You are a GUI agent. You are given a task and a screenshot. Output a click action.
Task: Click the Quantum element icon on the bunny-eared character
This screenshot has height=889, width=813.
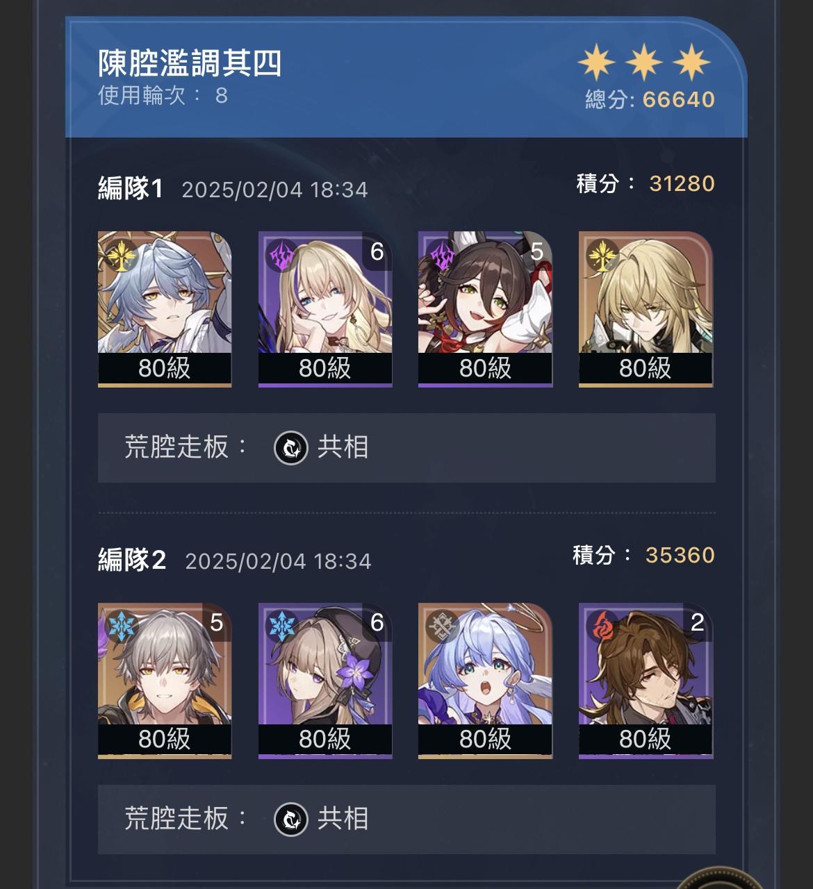point(443,256)
